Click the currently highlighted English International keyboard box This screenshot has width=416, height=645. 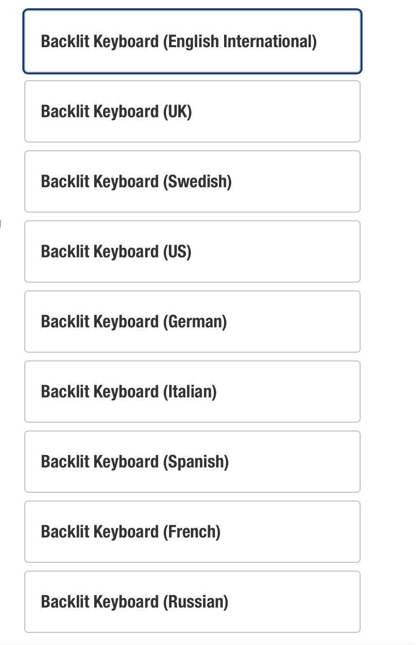coord(192,42)
